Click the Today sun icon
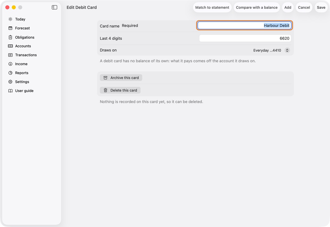 point(10,19)
